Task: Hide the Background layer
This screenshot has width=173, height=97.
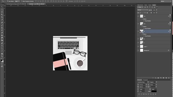Action: click(x=138, y=50)
